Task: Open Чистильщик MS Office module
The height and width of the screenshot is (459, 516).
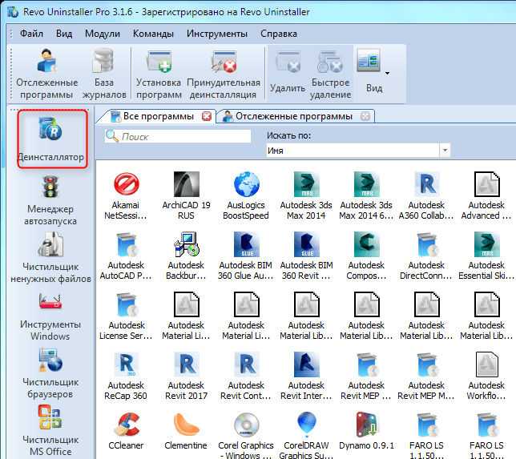Action: (50, 430)
